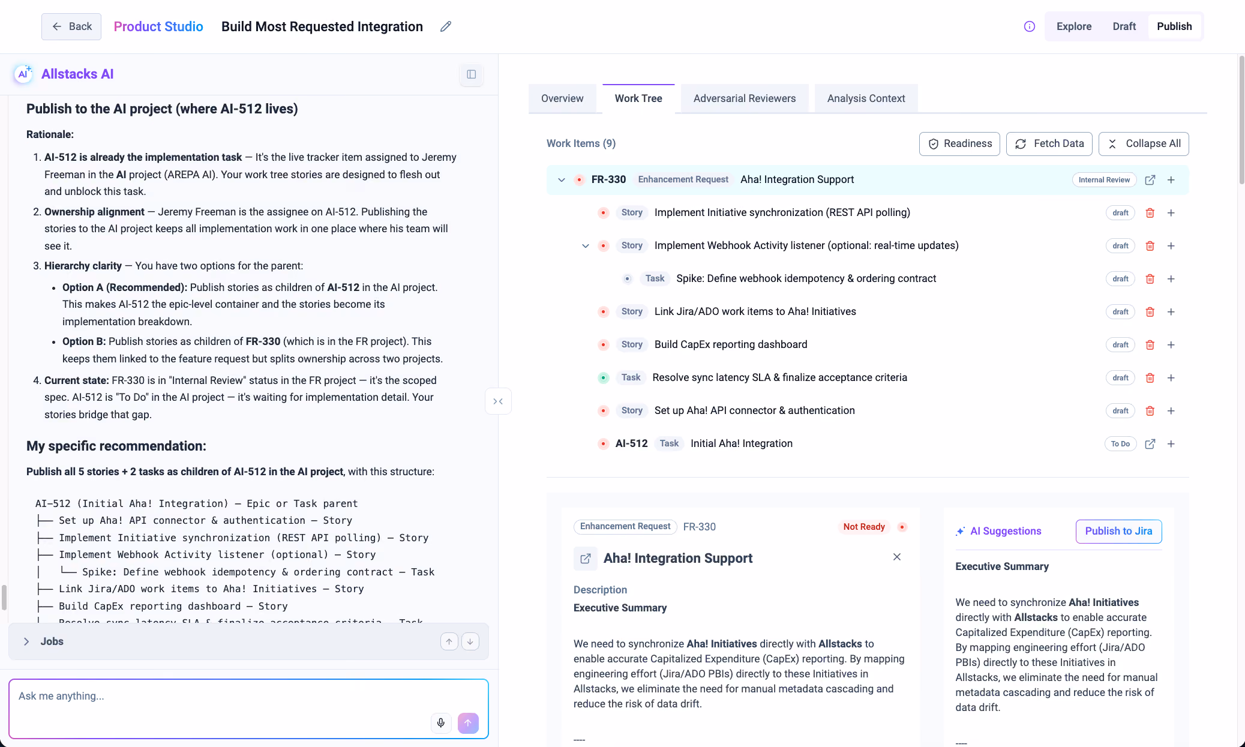Image resolution: width=1245 pixels, height=747 pixels.
Task: Add child to Link Jira/ADO work items story
Action: click(x=1171, y=312)
